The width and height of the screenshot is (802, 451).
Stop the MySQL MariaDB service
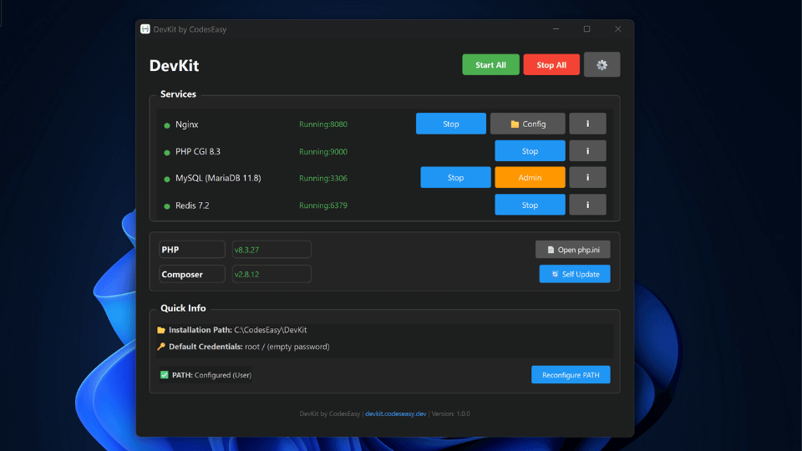[455, 177]
